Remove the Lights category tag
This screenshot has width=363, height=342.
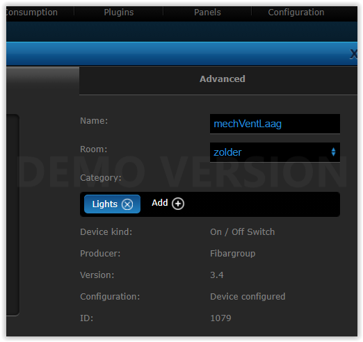[x=127, y=204]
